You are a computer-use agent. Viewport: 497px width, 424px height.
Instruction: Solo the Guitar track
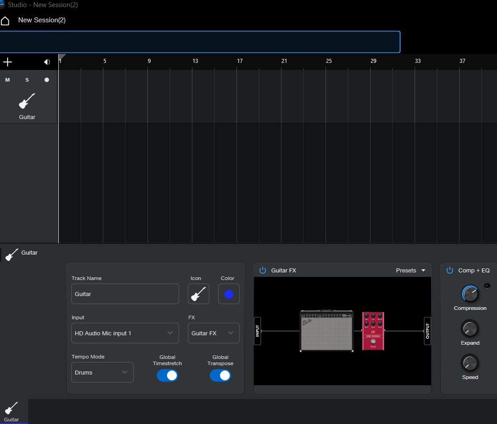[27, 80]
